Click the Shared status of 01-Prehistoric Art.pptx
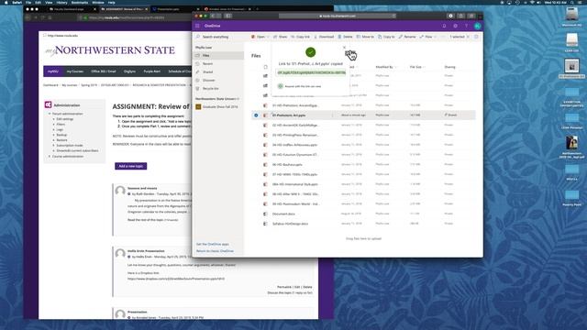This screenshot has height=330, width=587. tap(450, 115)
